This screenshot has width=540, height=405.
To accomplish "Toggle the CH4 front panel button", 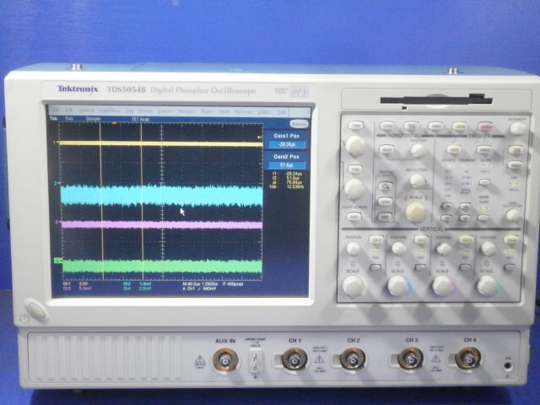I will pyautogui.click(x=510, y=240).
